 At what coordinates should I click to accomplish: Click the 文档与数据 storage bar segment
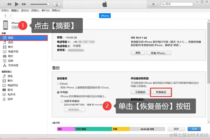93,129
